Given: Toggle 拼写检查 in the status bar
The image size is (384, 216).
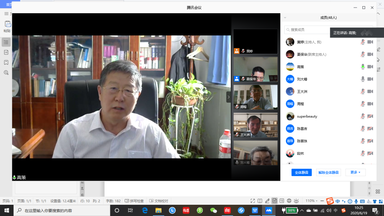Looking at the screenshot, I should [134, 201].
